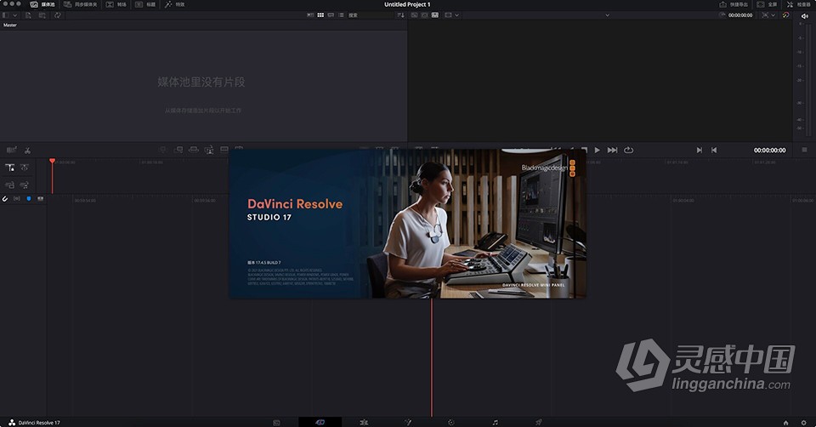Screen dimensions: 816x427
Task: Toggle the free playhead timeline option
Action: [25, 168]
